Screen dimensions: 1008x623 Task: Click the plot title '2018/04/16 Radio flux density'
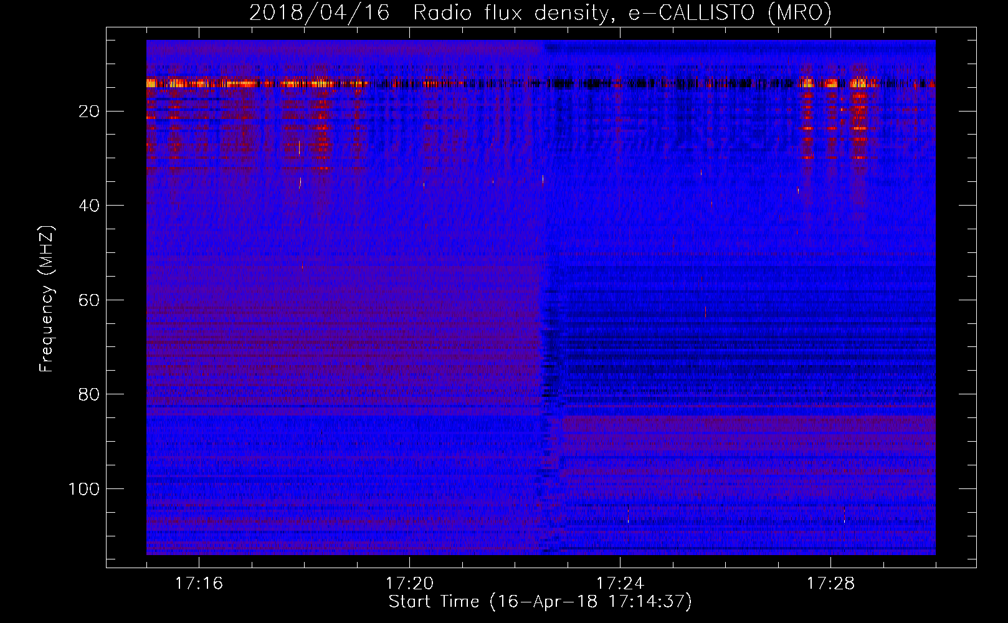coord(540,12)
